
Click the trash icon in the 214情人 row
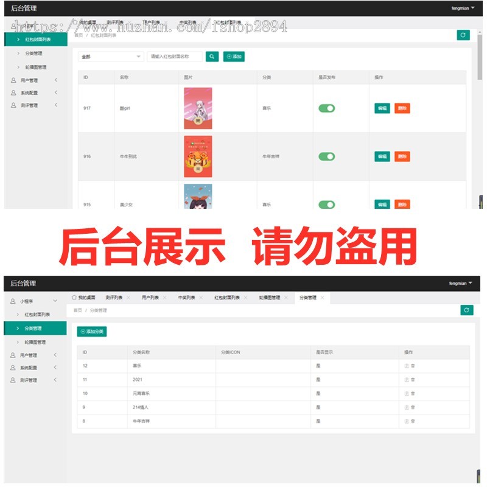(x=413, y=407)
